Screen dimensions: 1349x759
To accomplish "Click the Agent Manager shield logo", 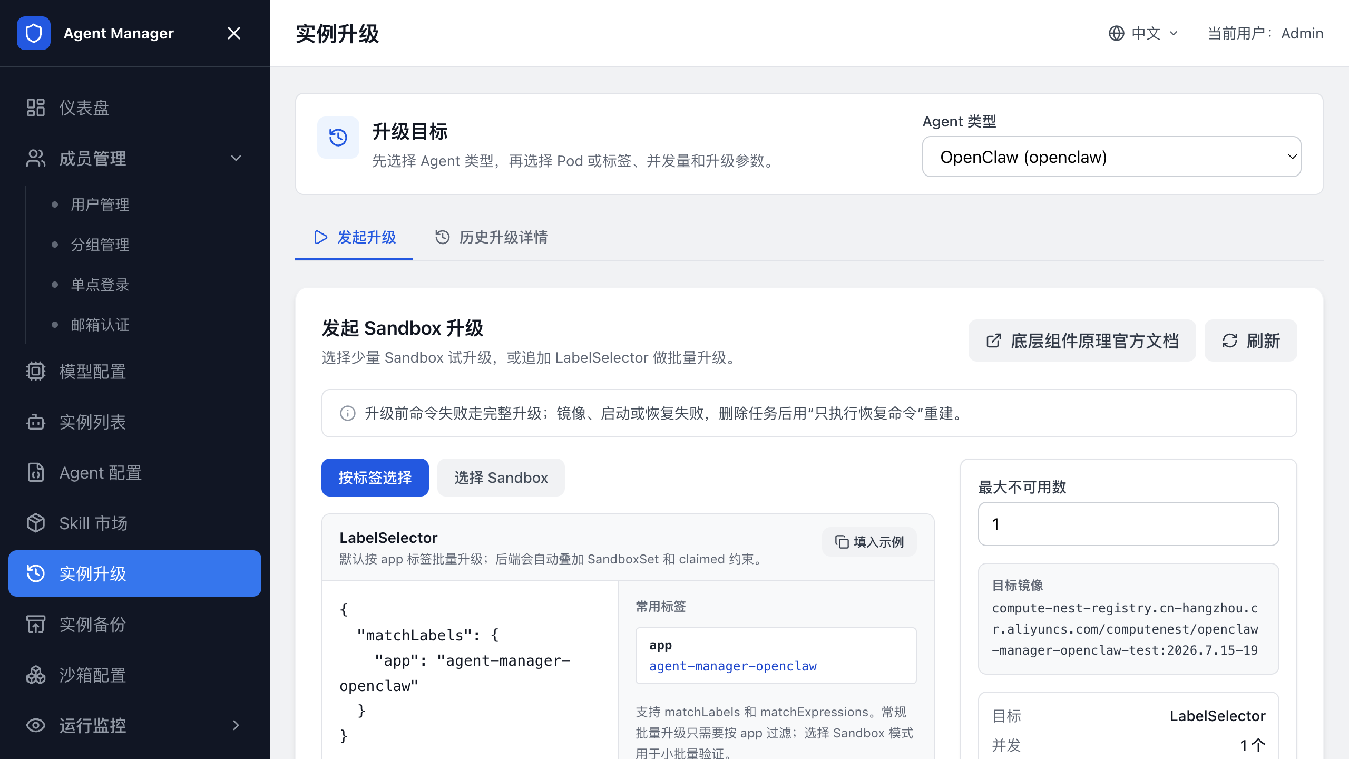I will (x=34, y=33).
